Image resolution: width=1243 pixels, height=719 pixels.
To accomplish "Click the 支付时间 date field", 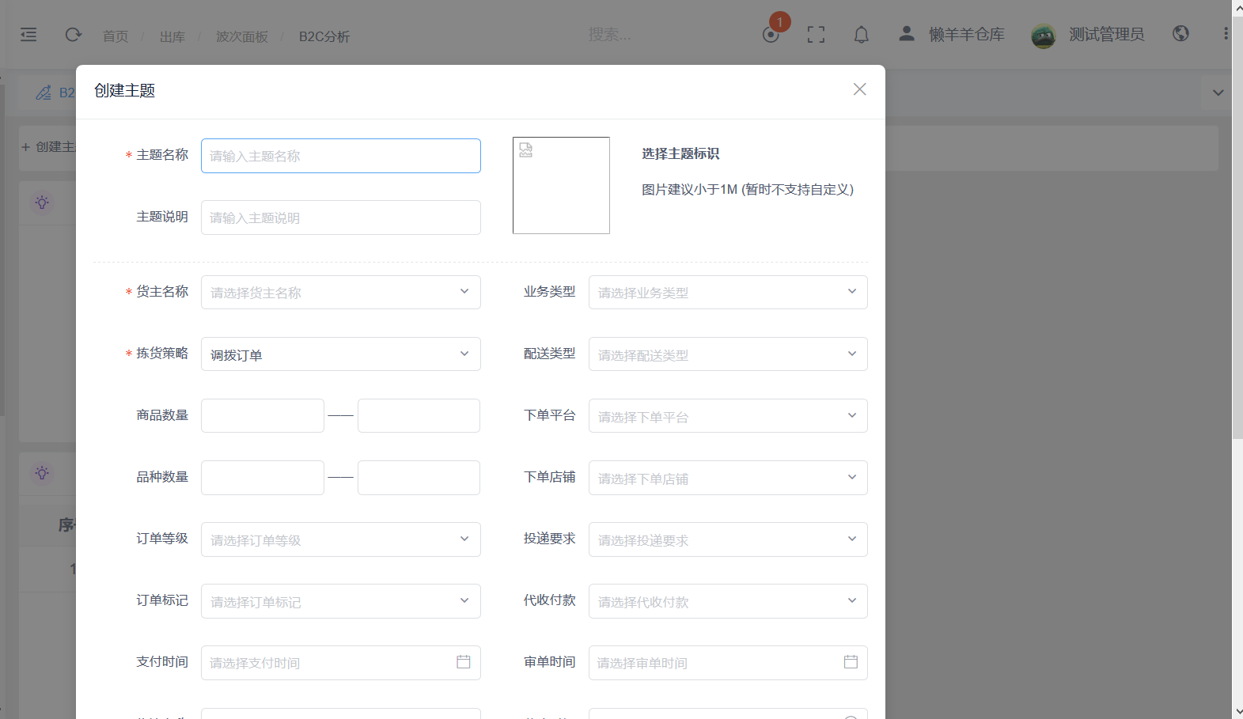I will (x=341, y=663).
